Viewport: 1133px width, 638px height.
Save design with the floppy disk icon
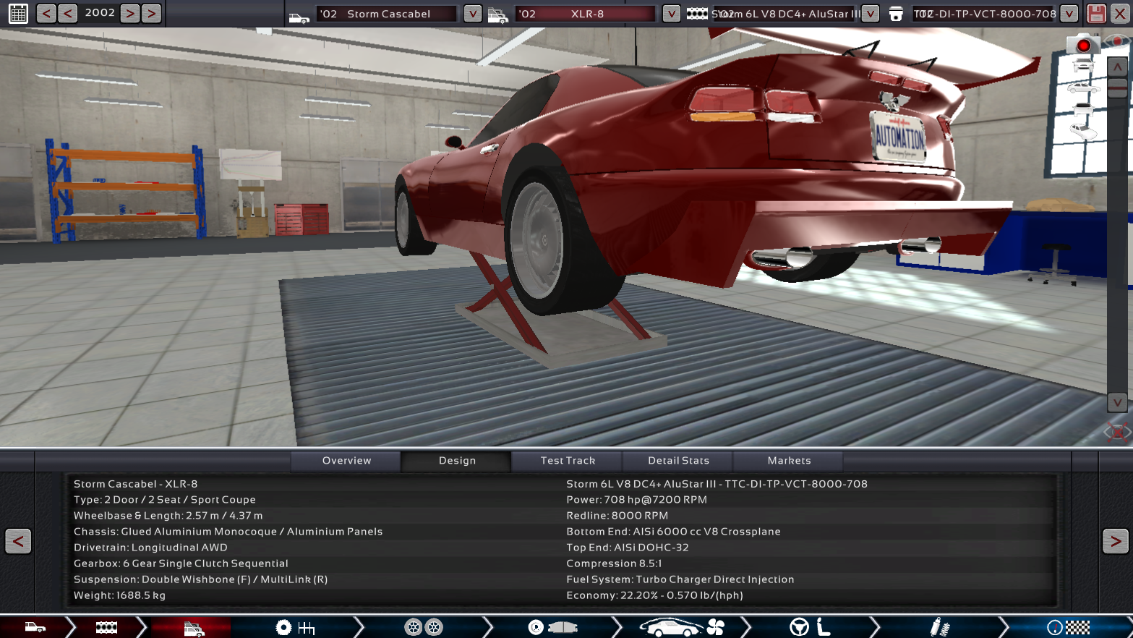coord(1096,13)
